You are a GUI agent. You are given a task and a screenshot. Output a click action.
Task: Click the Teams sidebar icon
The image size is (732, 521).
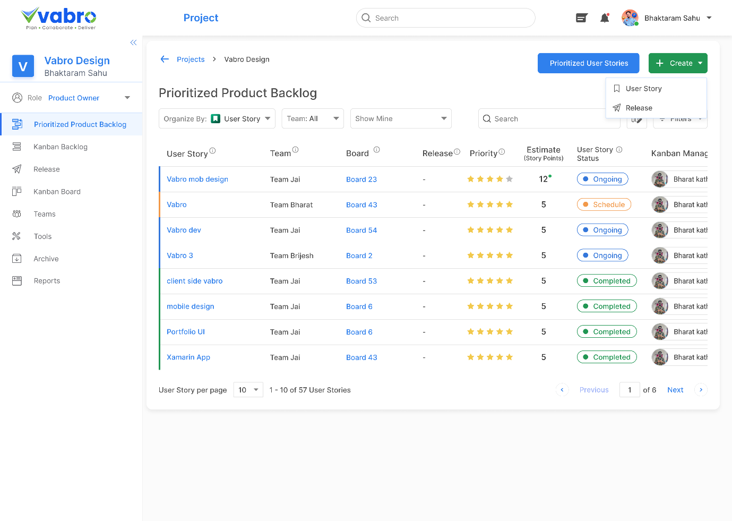17,214
